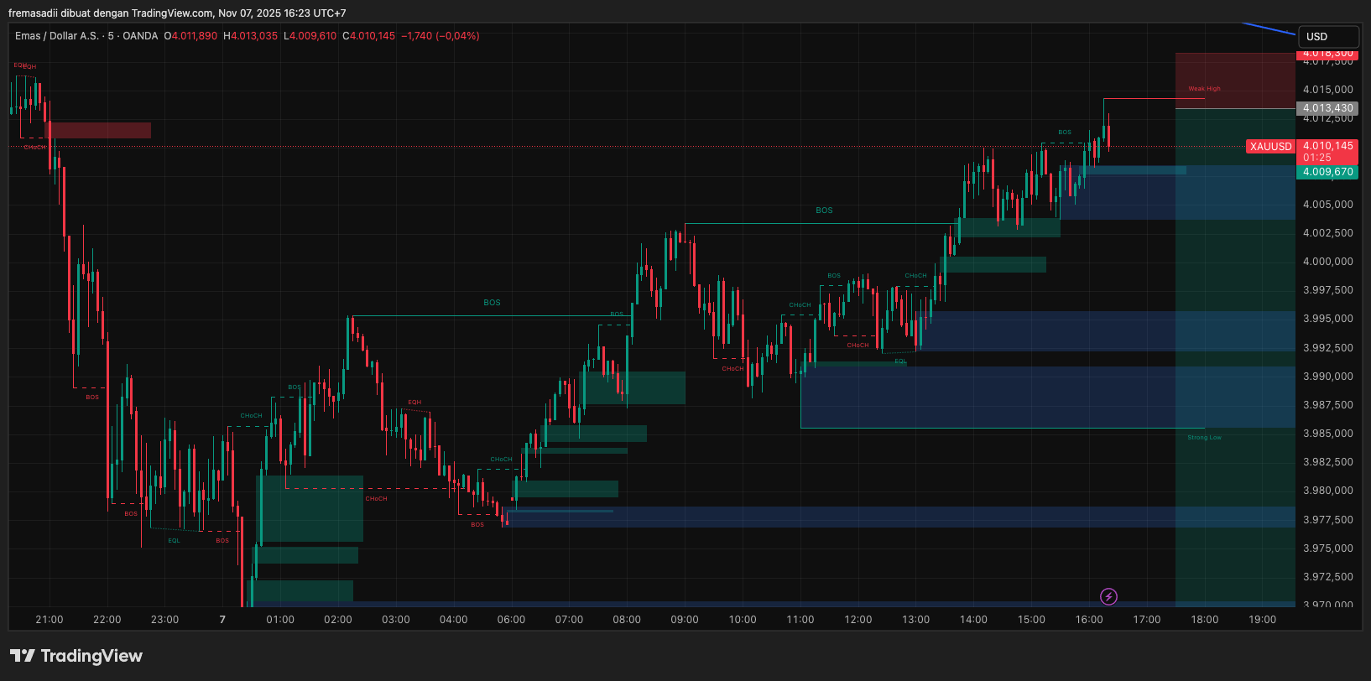1371x681 pixels.
Task: Click the 12:00 mark on time axis
Action: pos(858,620)
